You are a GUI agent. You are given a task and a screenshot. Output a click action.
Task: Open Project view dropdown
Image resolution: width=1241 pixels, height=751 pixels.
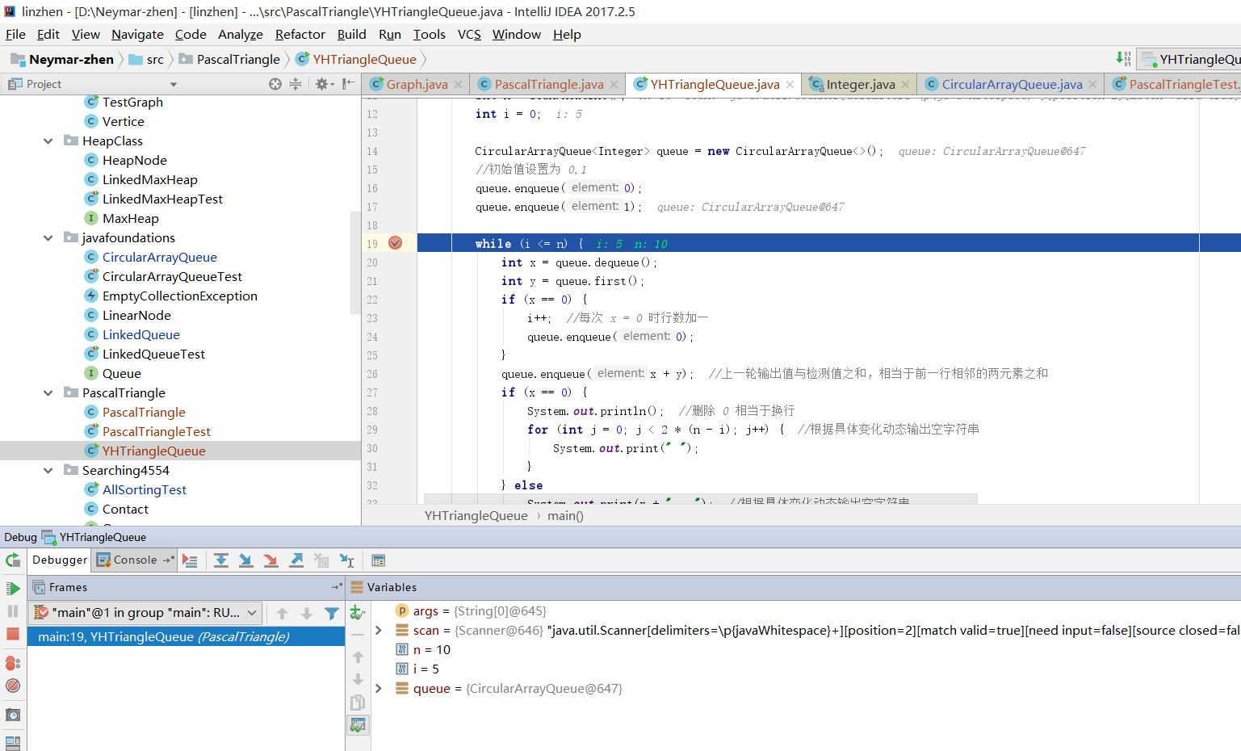173,84
